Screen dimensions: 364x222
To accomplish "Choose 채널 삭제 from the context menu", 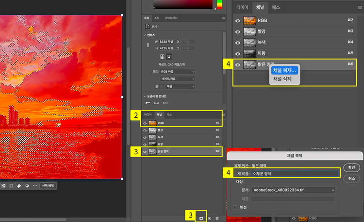I will 282,79.
